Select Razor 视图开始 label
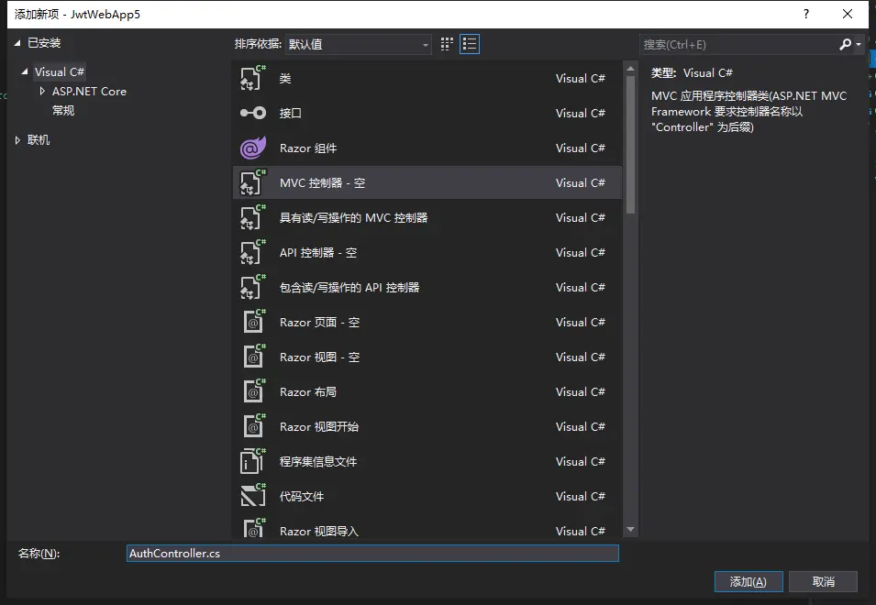 319,427
